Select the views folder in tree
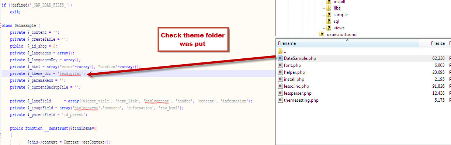 [339, 28]
